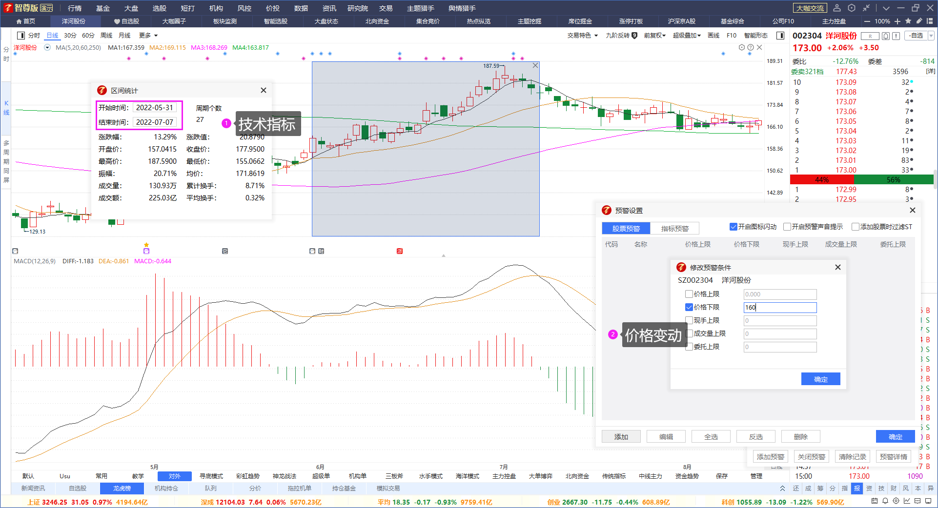Open the calendar icon in status bar

point(875,501)
